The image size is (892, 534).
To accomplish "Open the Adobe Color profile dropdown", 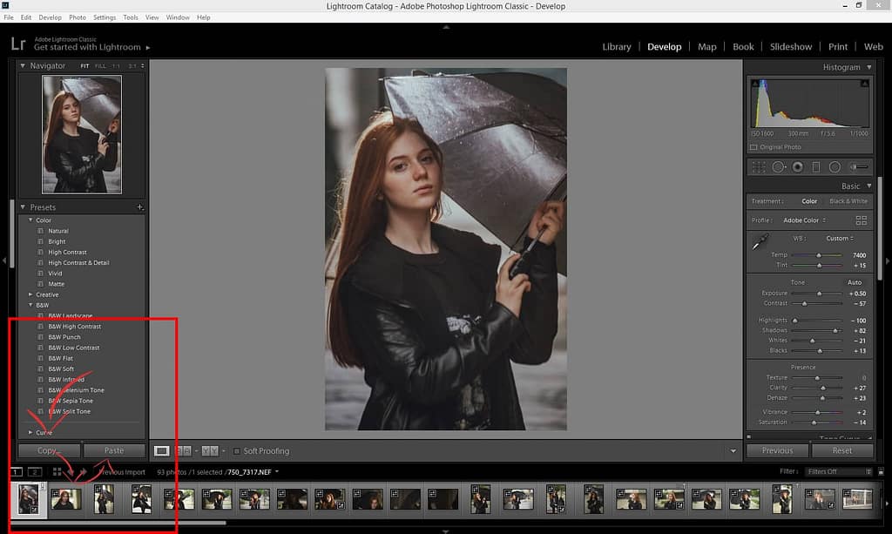I will click(804, 220).
